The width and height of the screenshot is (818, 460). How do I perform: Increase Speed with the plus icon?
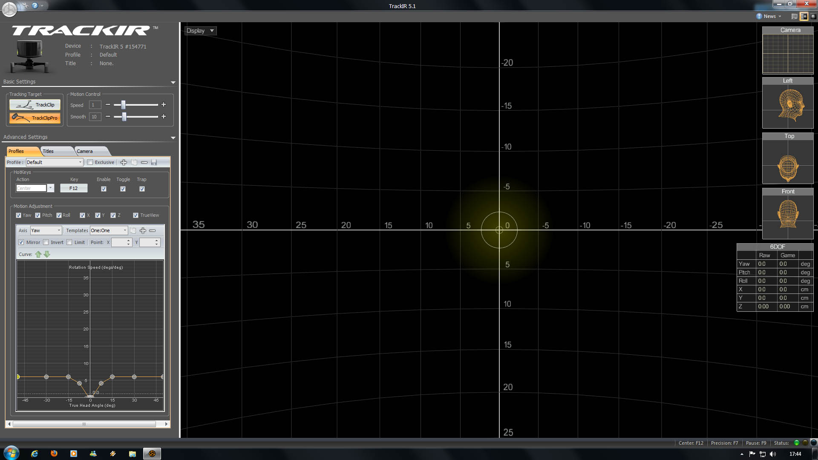(163, 105)
